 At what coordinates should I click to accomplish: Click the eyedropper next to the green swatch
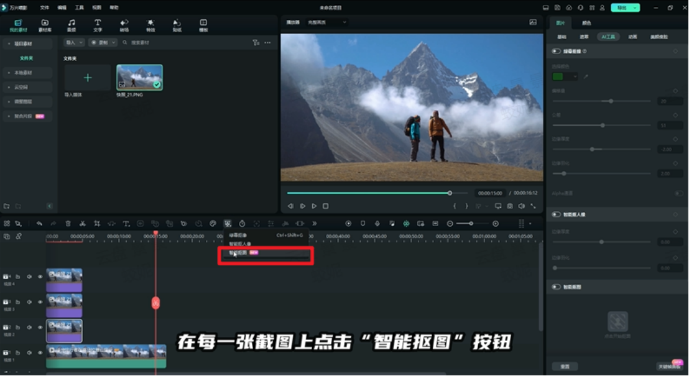pos(586,76)
